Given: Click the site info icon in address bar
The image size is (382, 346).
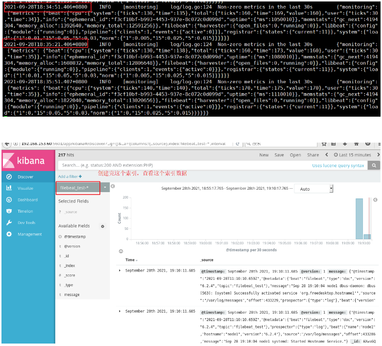Looking at the screenshot, I should (16, 144).
